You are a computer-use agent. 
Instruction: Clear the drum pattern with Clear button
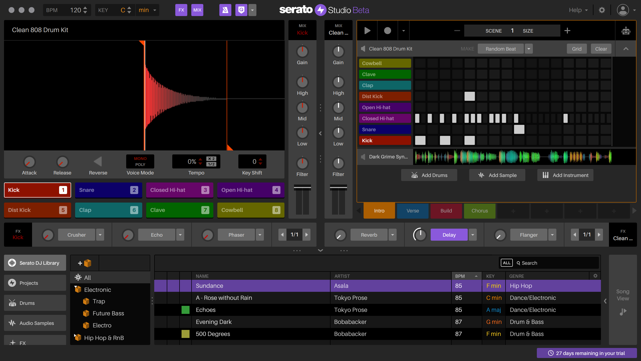click(601, 49)
